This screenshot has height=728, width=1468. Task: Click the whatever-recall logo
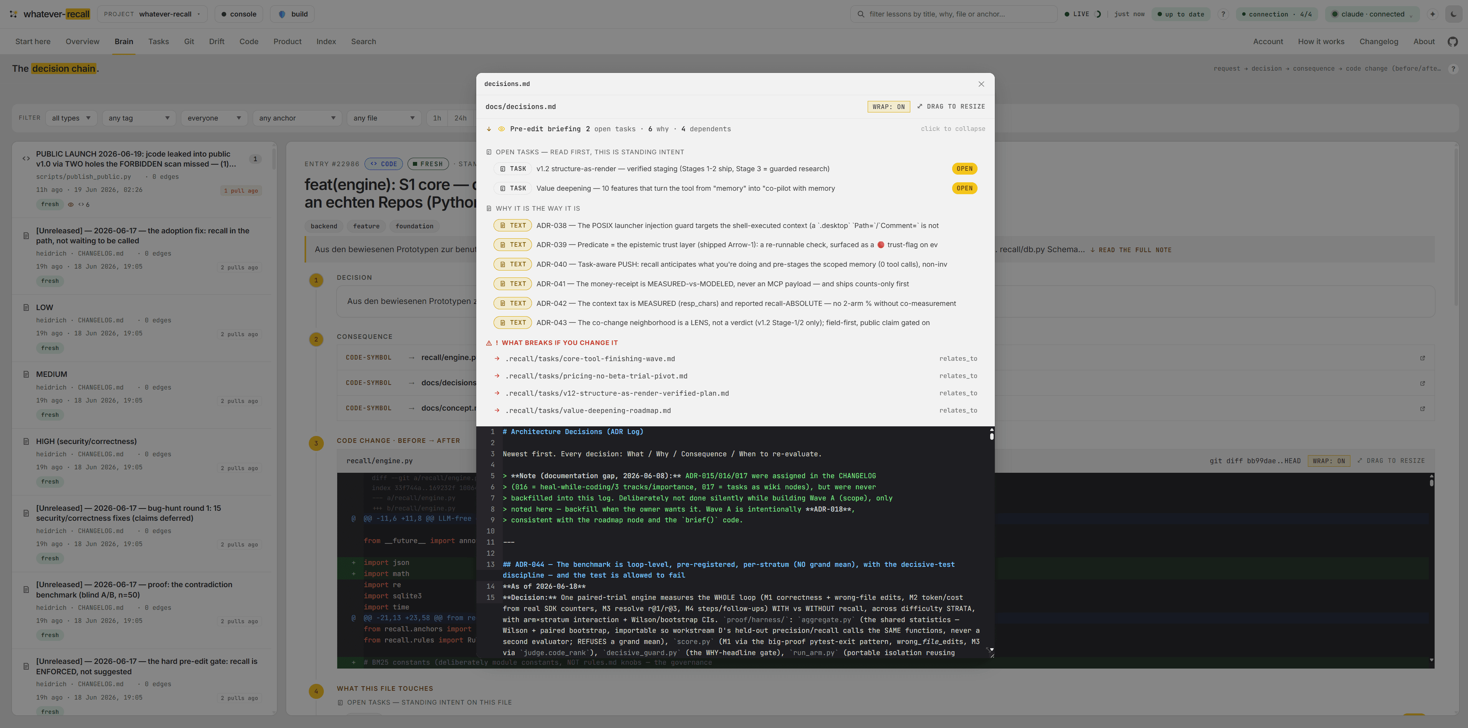tap(50, 14)
